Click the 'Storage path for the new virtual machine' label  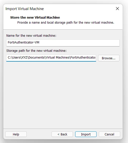tap(36, 51)
